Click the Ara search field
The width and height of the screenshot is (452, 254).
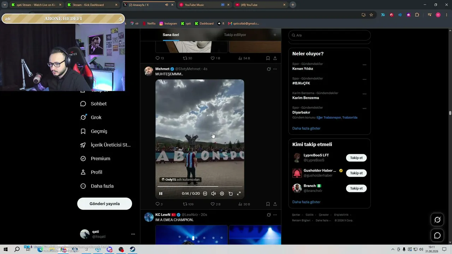coord(329,35)
